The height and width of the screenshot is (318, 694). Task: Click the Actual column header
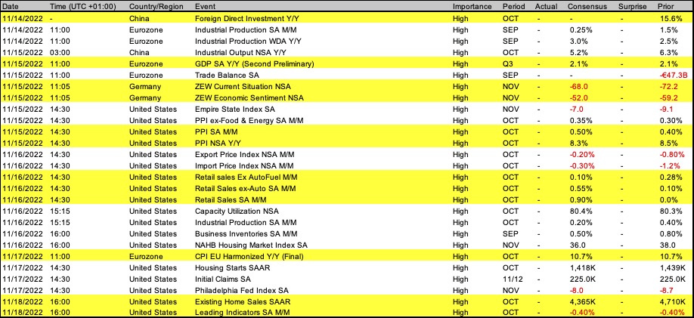[x=546, y=7]
